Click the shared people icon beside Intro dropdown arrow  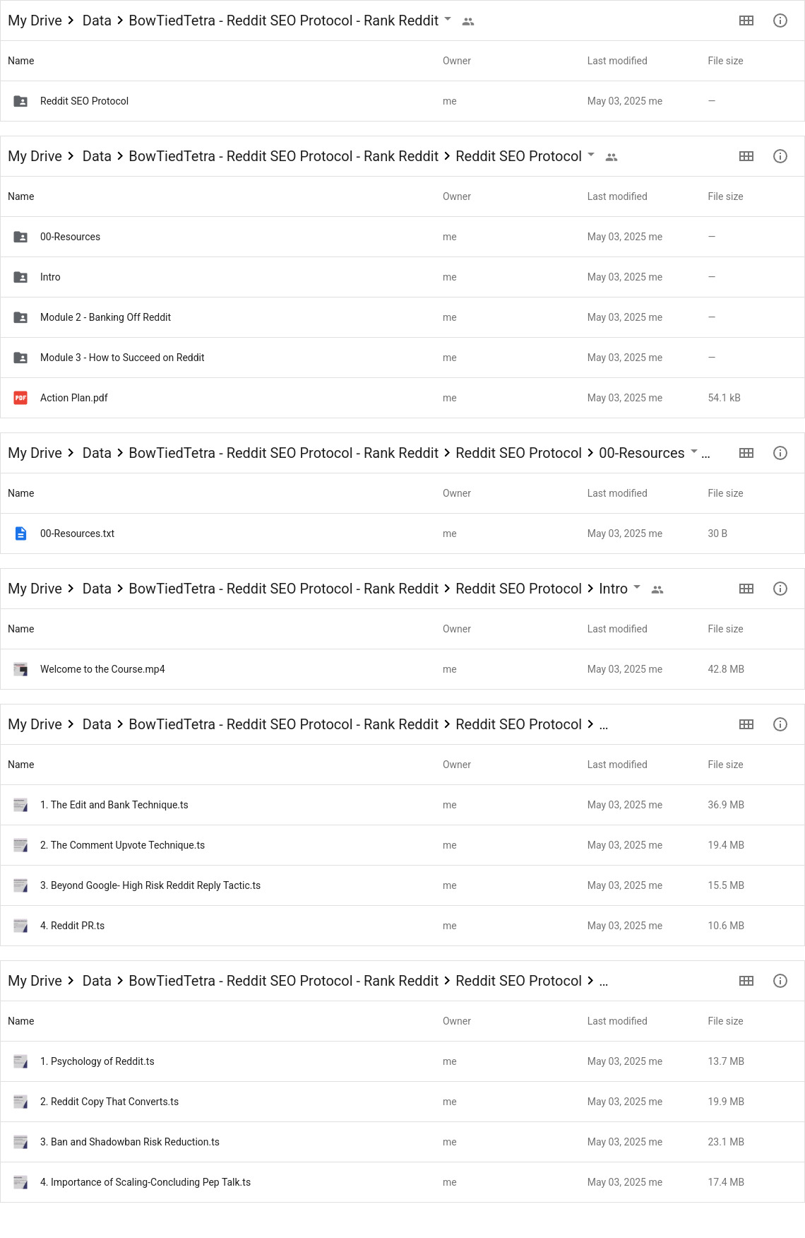click(657, 589)
